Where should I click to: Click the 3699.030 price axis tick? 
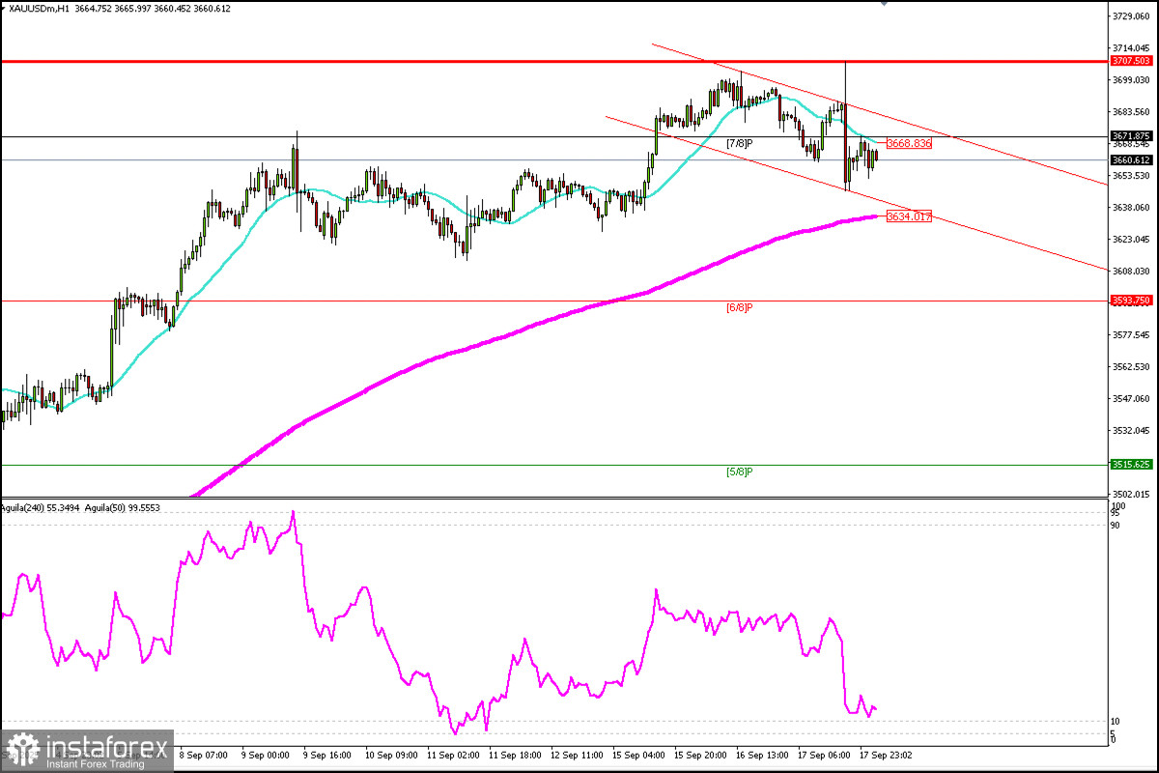click(1132, 80)
